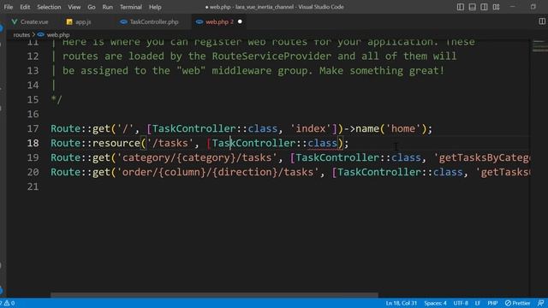Toggle secondary side bar layout icon
This screenshot has height=308, width=548.
point(484,7)
